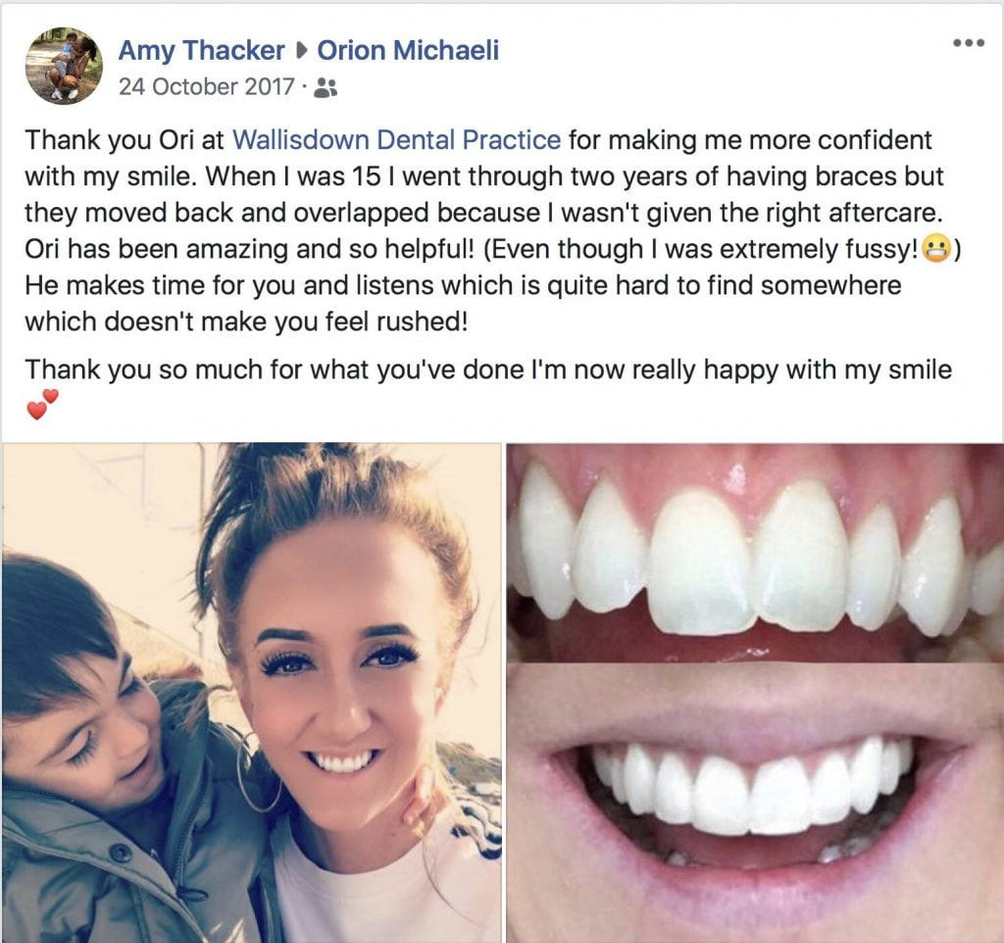Click the friends audience icon
The width and height of the screenshot is (1004, 943).
tap(326, 87)
